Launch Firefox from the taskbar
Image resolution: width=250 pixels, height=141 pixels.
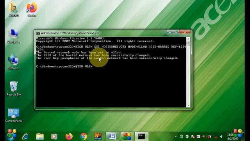[69, 136]
